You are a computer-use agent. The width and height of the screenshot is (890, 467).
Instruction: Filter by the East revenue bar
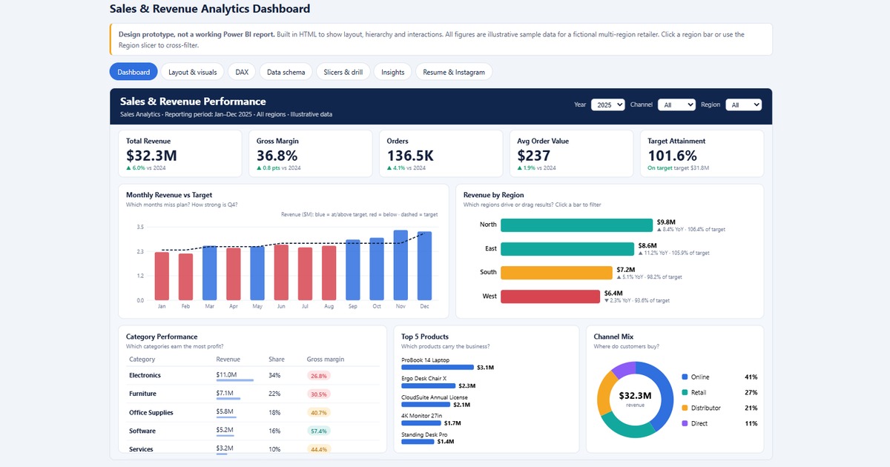tap(567, 248)
